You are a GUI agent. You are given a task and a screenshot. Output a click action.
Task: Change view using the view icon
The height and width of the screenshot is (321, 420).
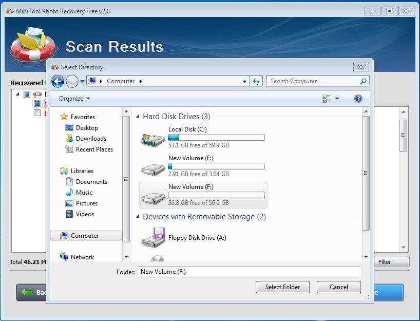tap(326, 99)
